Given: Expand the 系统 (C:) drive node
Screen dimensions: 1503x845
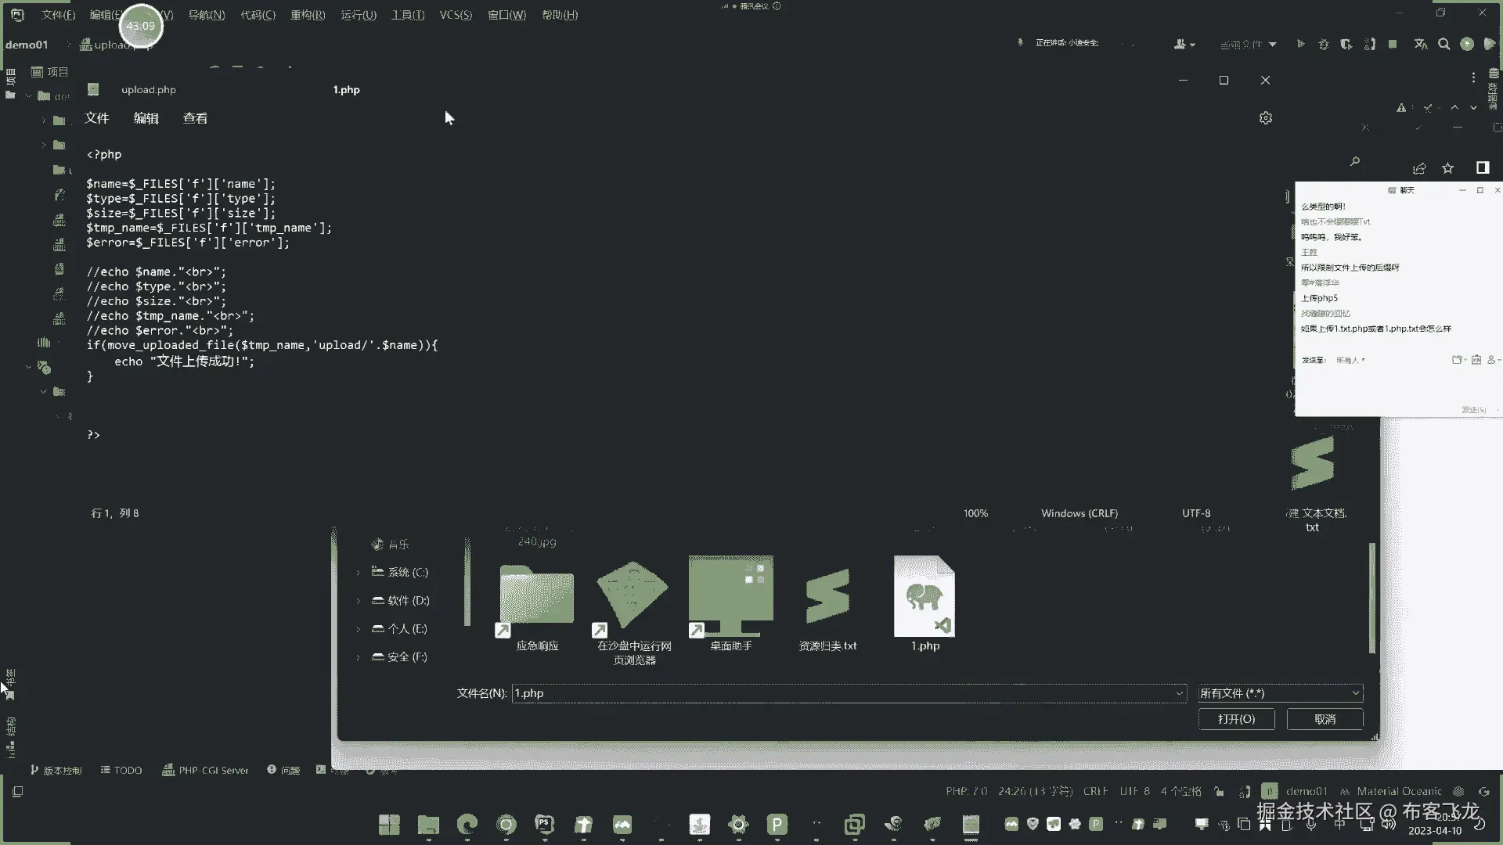Looking at the screenshot, I should click(x=359, y=573).
